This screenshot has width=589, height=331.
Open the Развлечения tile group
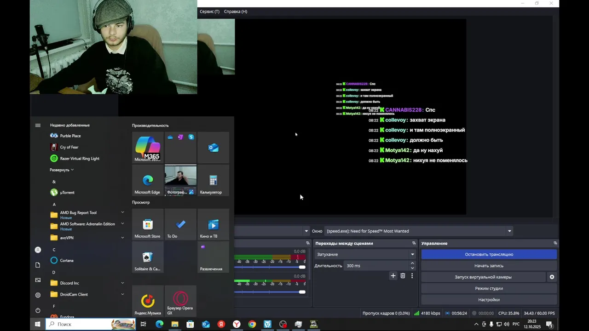213,257
